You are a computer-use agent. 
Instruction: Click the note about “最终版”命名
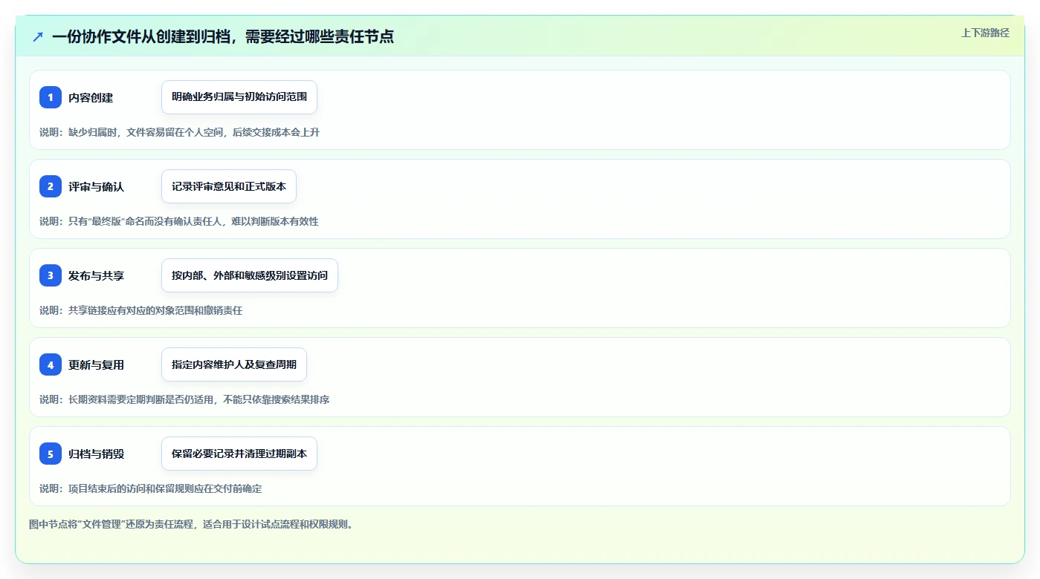[x=178, y=221]
